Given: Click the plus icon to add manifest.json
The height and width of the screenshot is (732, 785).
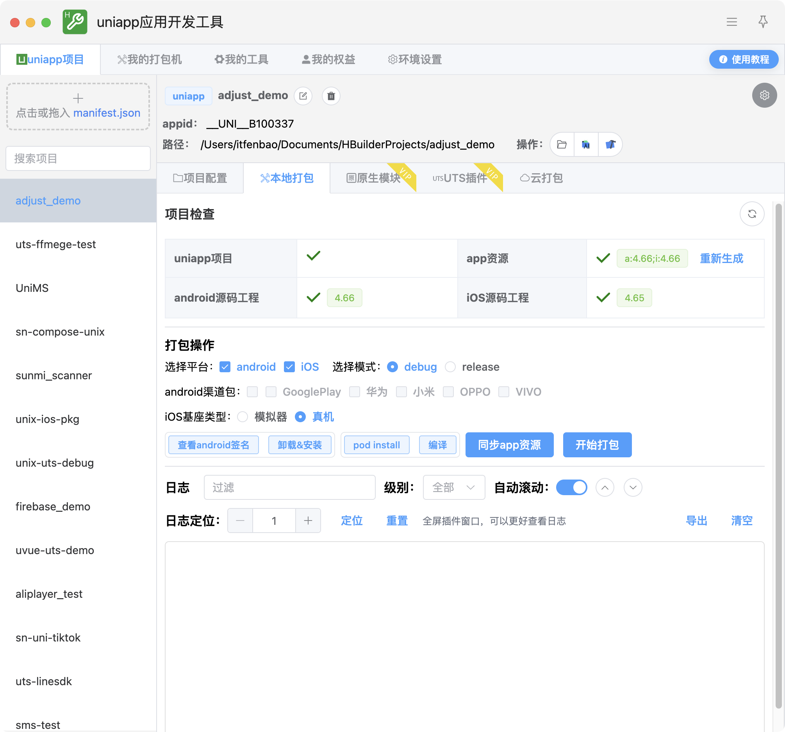Looking at the screenshot, I should point(78,98).
